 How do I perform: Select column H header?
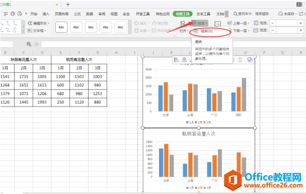(x=116, y=53)
